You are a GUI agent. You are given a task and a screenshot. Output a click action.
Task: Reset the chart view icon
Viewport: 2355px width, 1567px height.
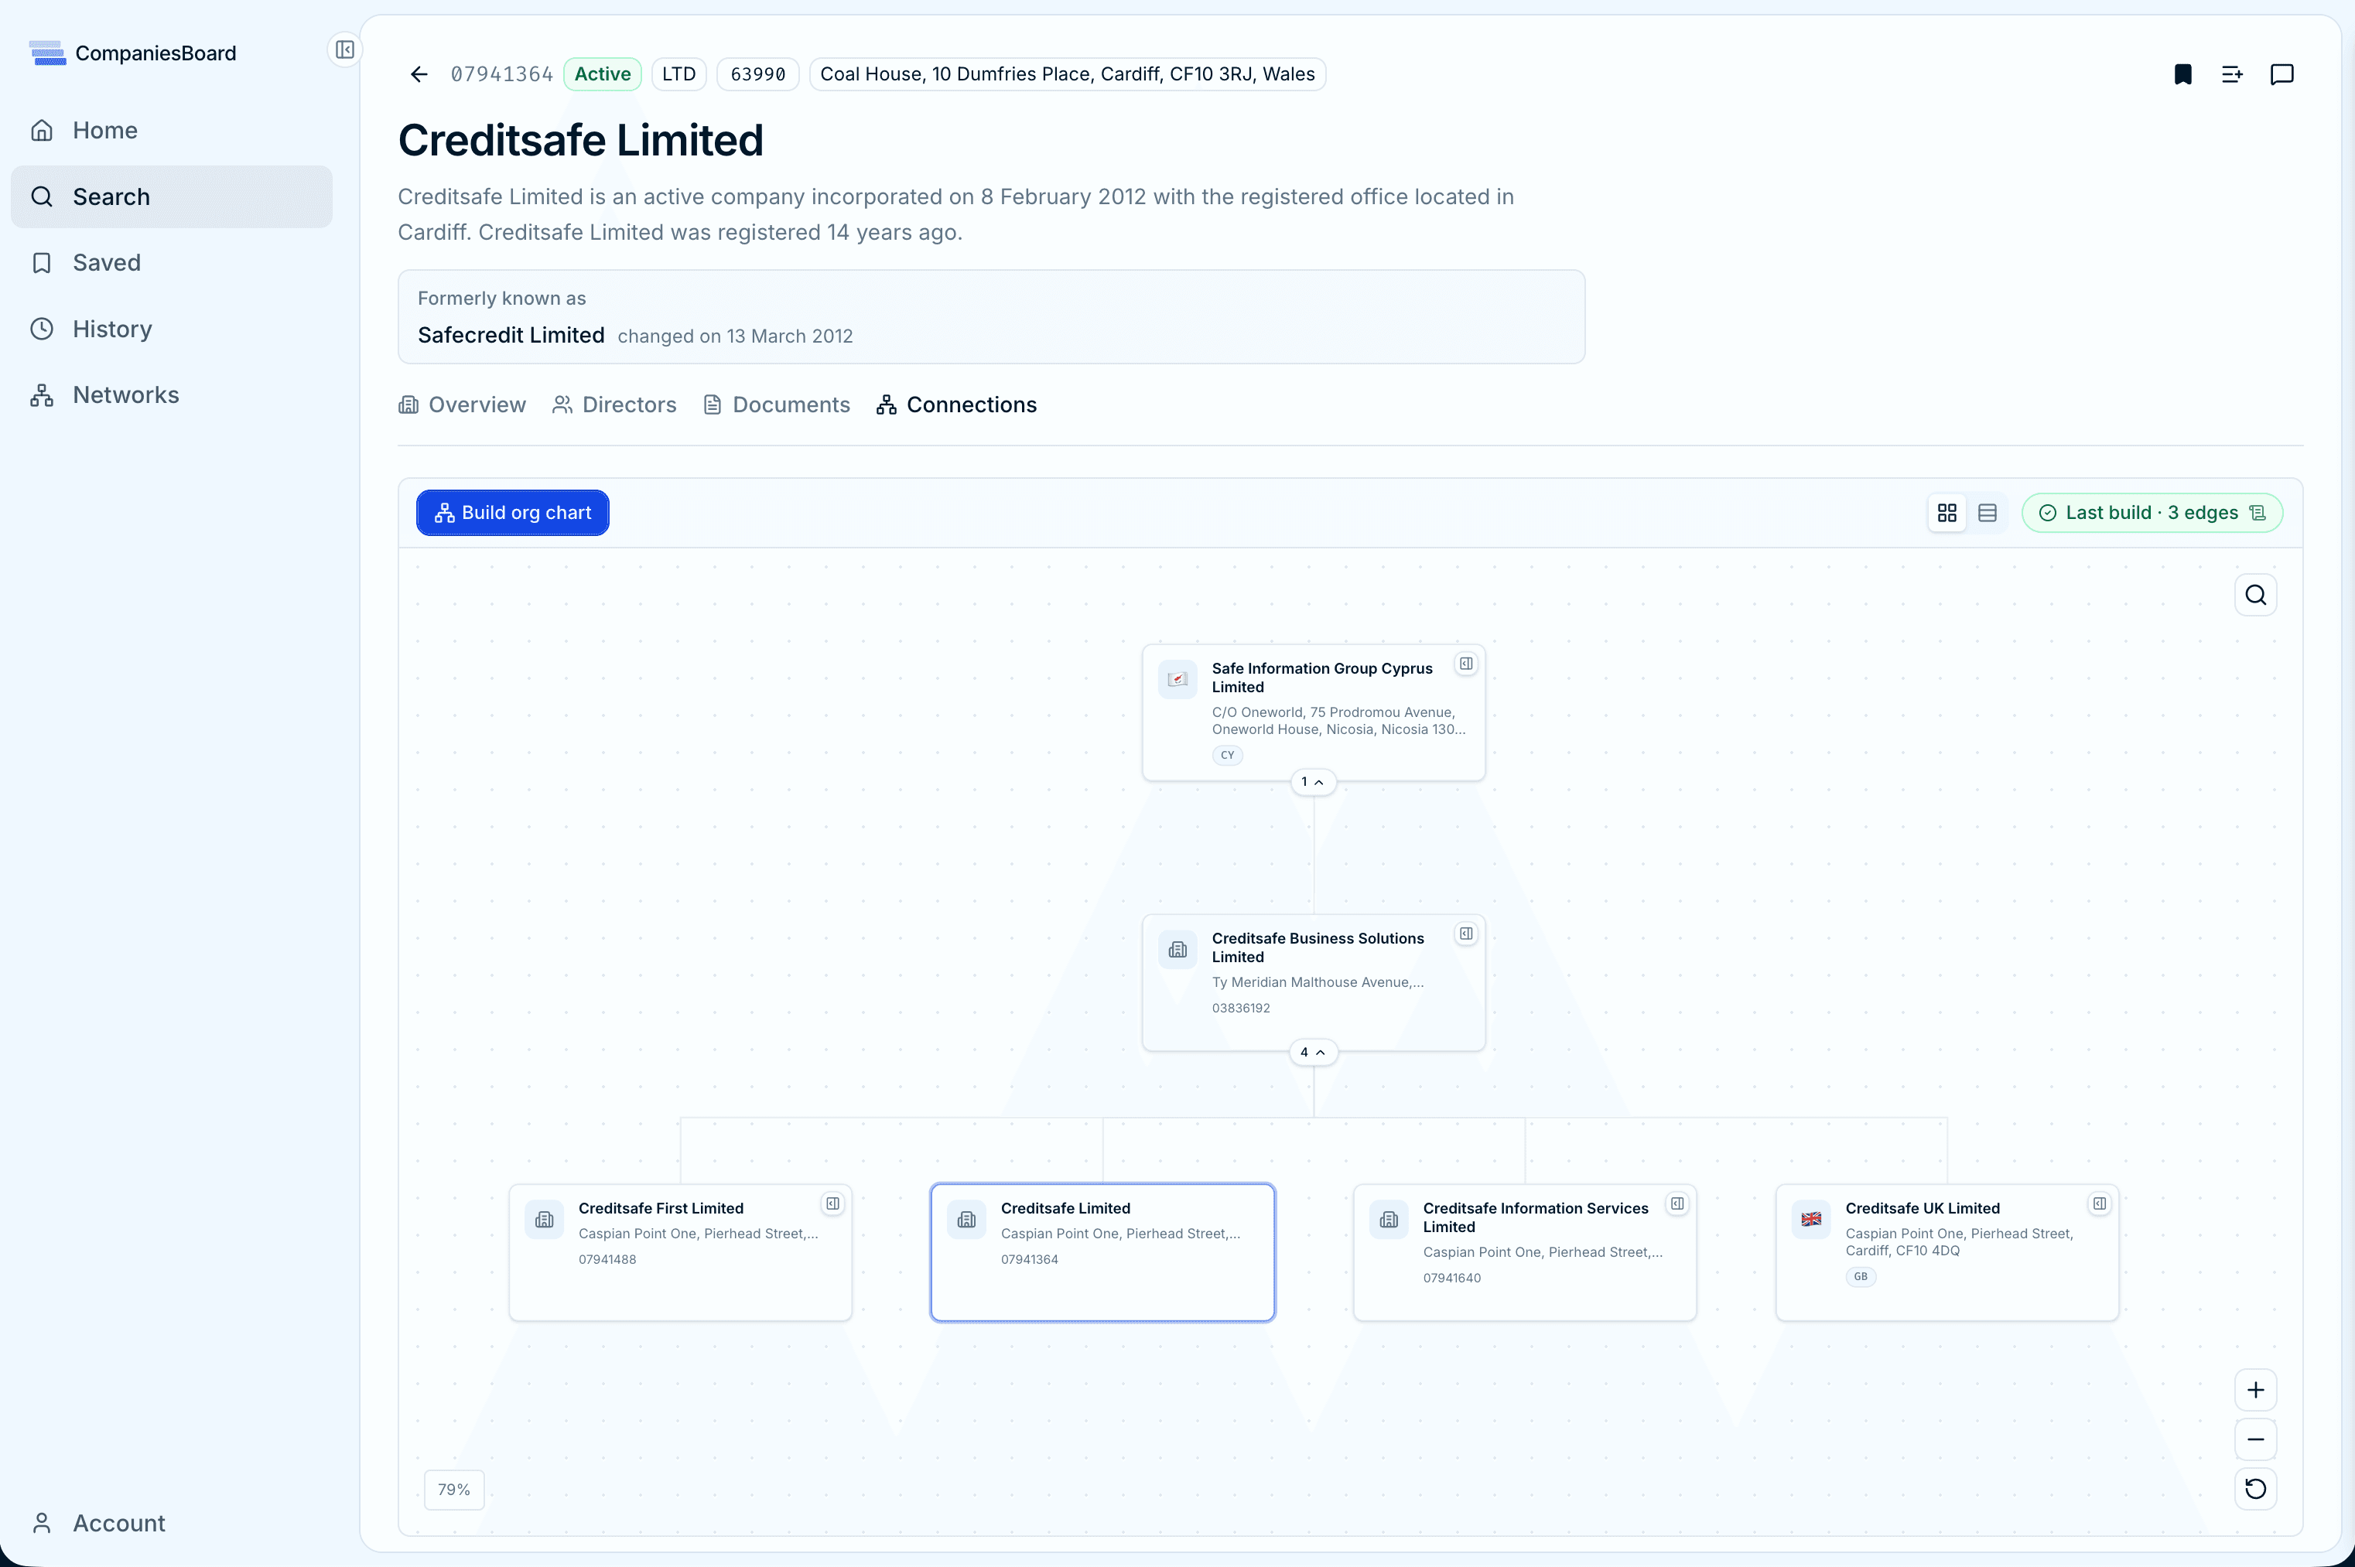point(2256,1489)
